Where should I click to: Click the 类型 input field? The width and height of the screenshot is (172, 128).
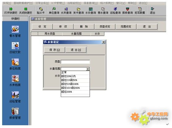[x=75, y=62]
